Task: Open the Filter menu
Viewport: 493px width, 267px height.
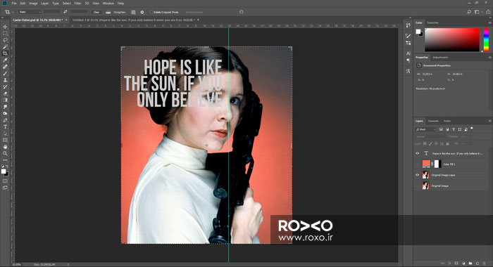Action: coord(77,4)
